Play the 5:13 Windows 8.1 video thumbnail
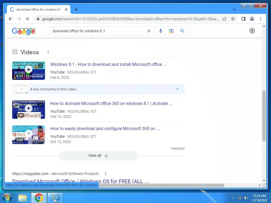 point(29,70)
